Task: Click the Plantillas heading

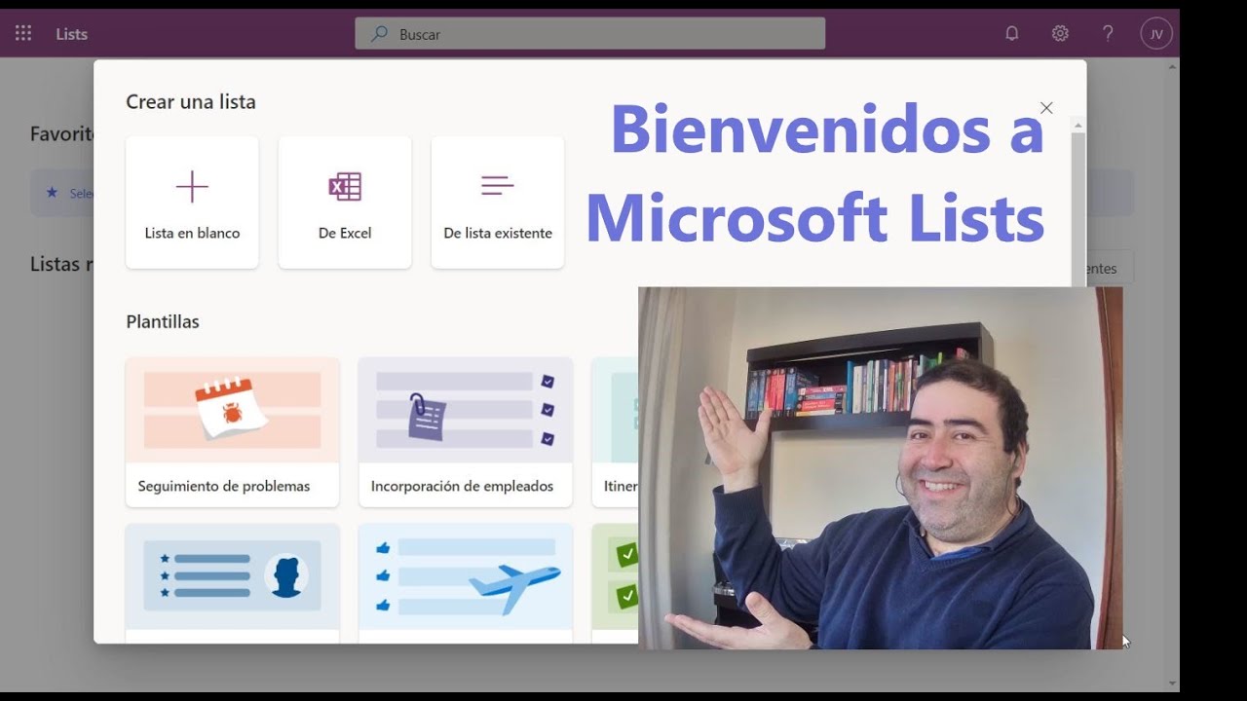Action: 163,321
